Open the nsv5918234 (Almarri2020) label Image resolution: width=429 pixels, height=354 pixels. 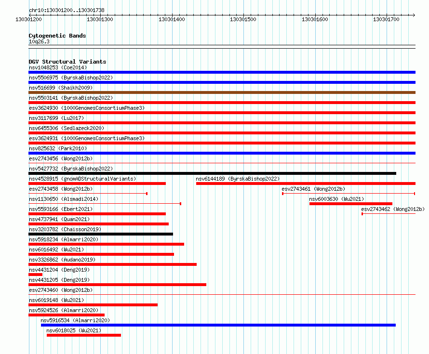(64, 239)
